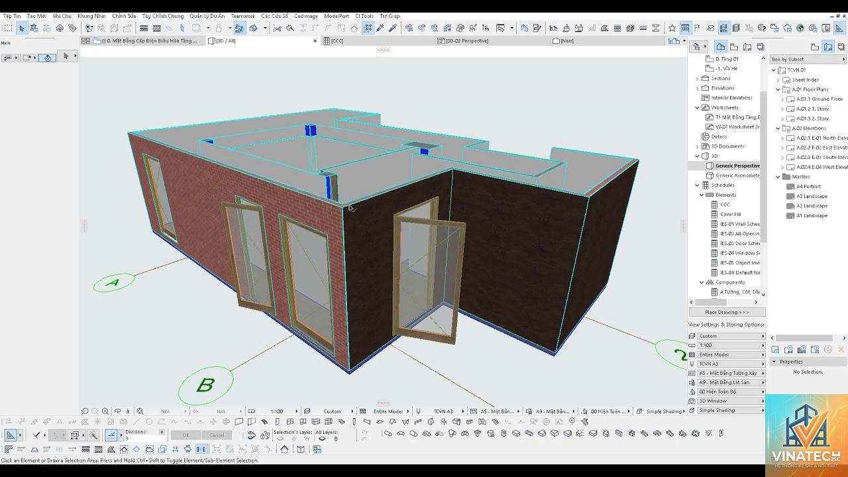The width and height of the screenshot is (848, 477).
Task: Click the thick line hatch icon in toolbar
Action: [144, 28]
